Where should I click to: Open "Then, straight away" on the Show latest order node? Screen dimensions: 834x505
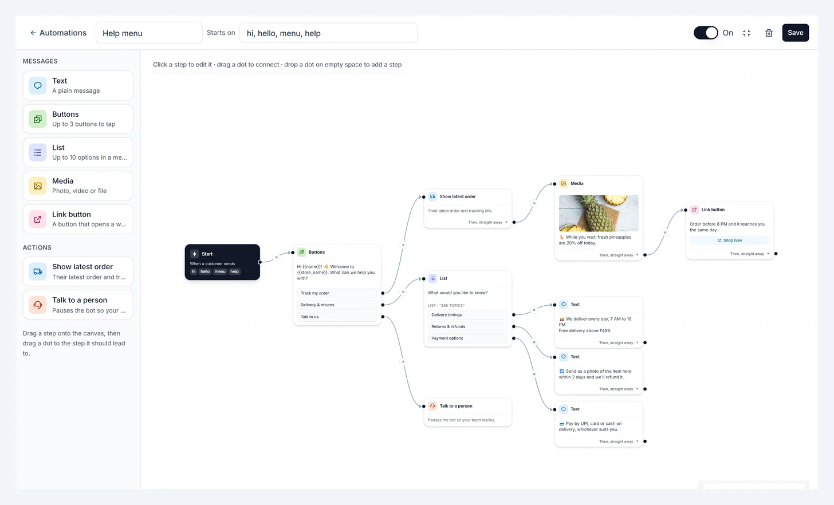(x=488, y=222)
